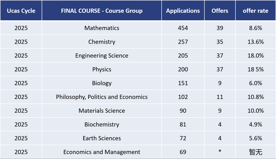
Task: Select the Economics and Management cell
Action: (x=102, y=152)
